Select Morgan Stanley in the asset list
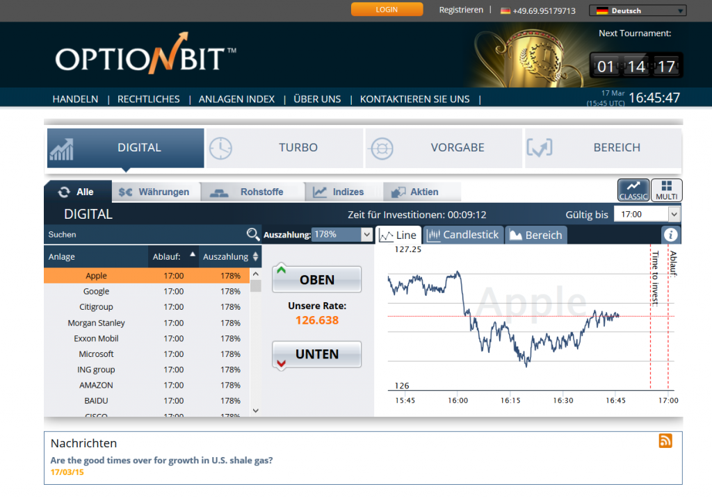 [147, 323]
